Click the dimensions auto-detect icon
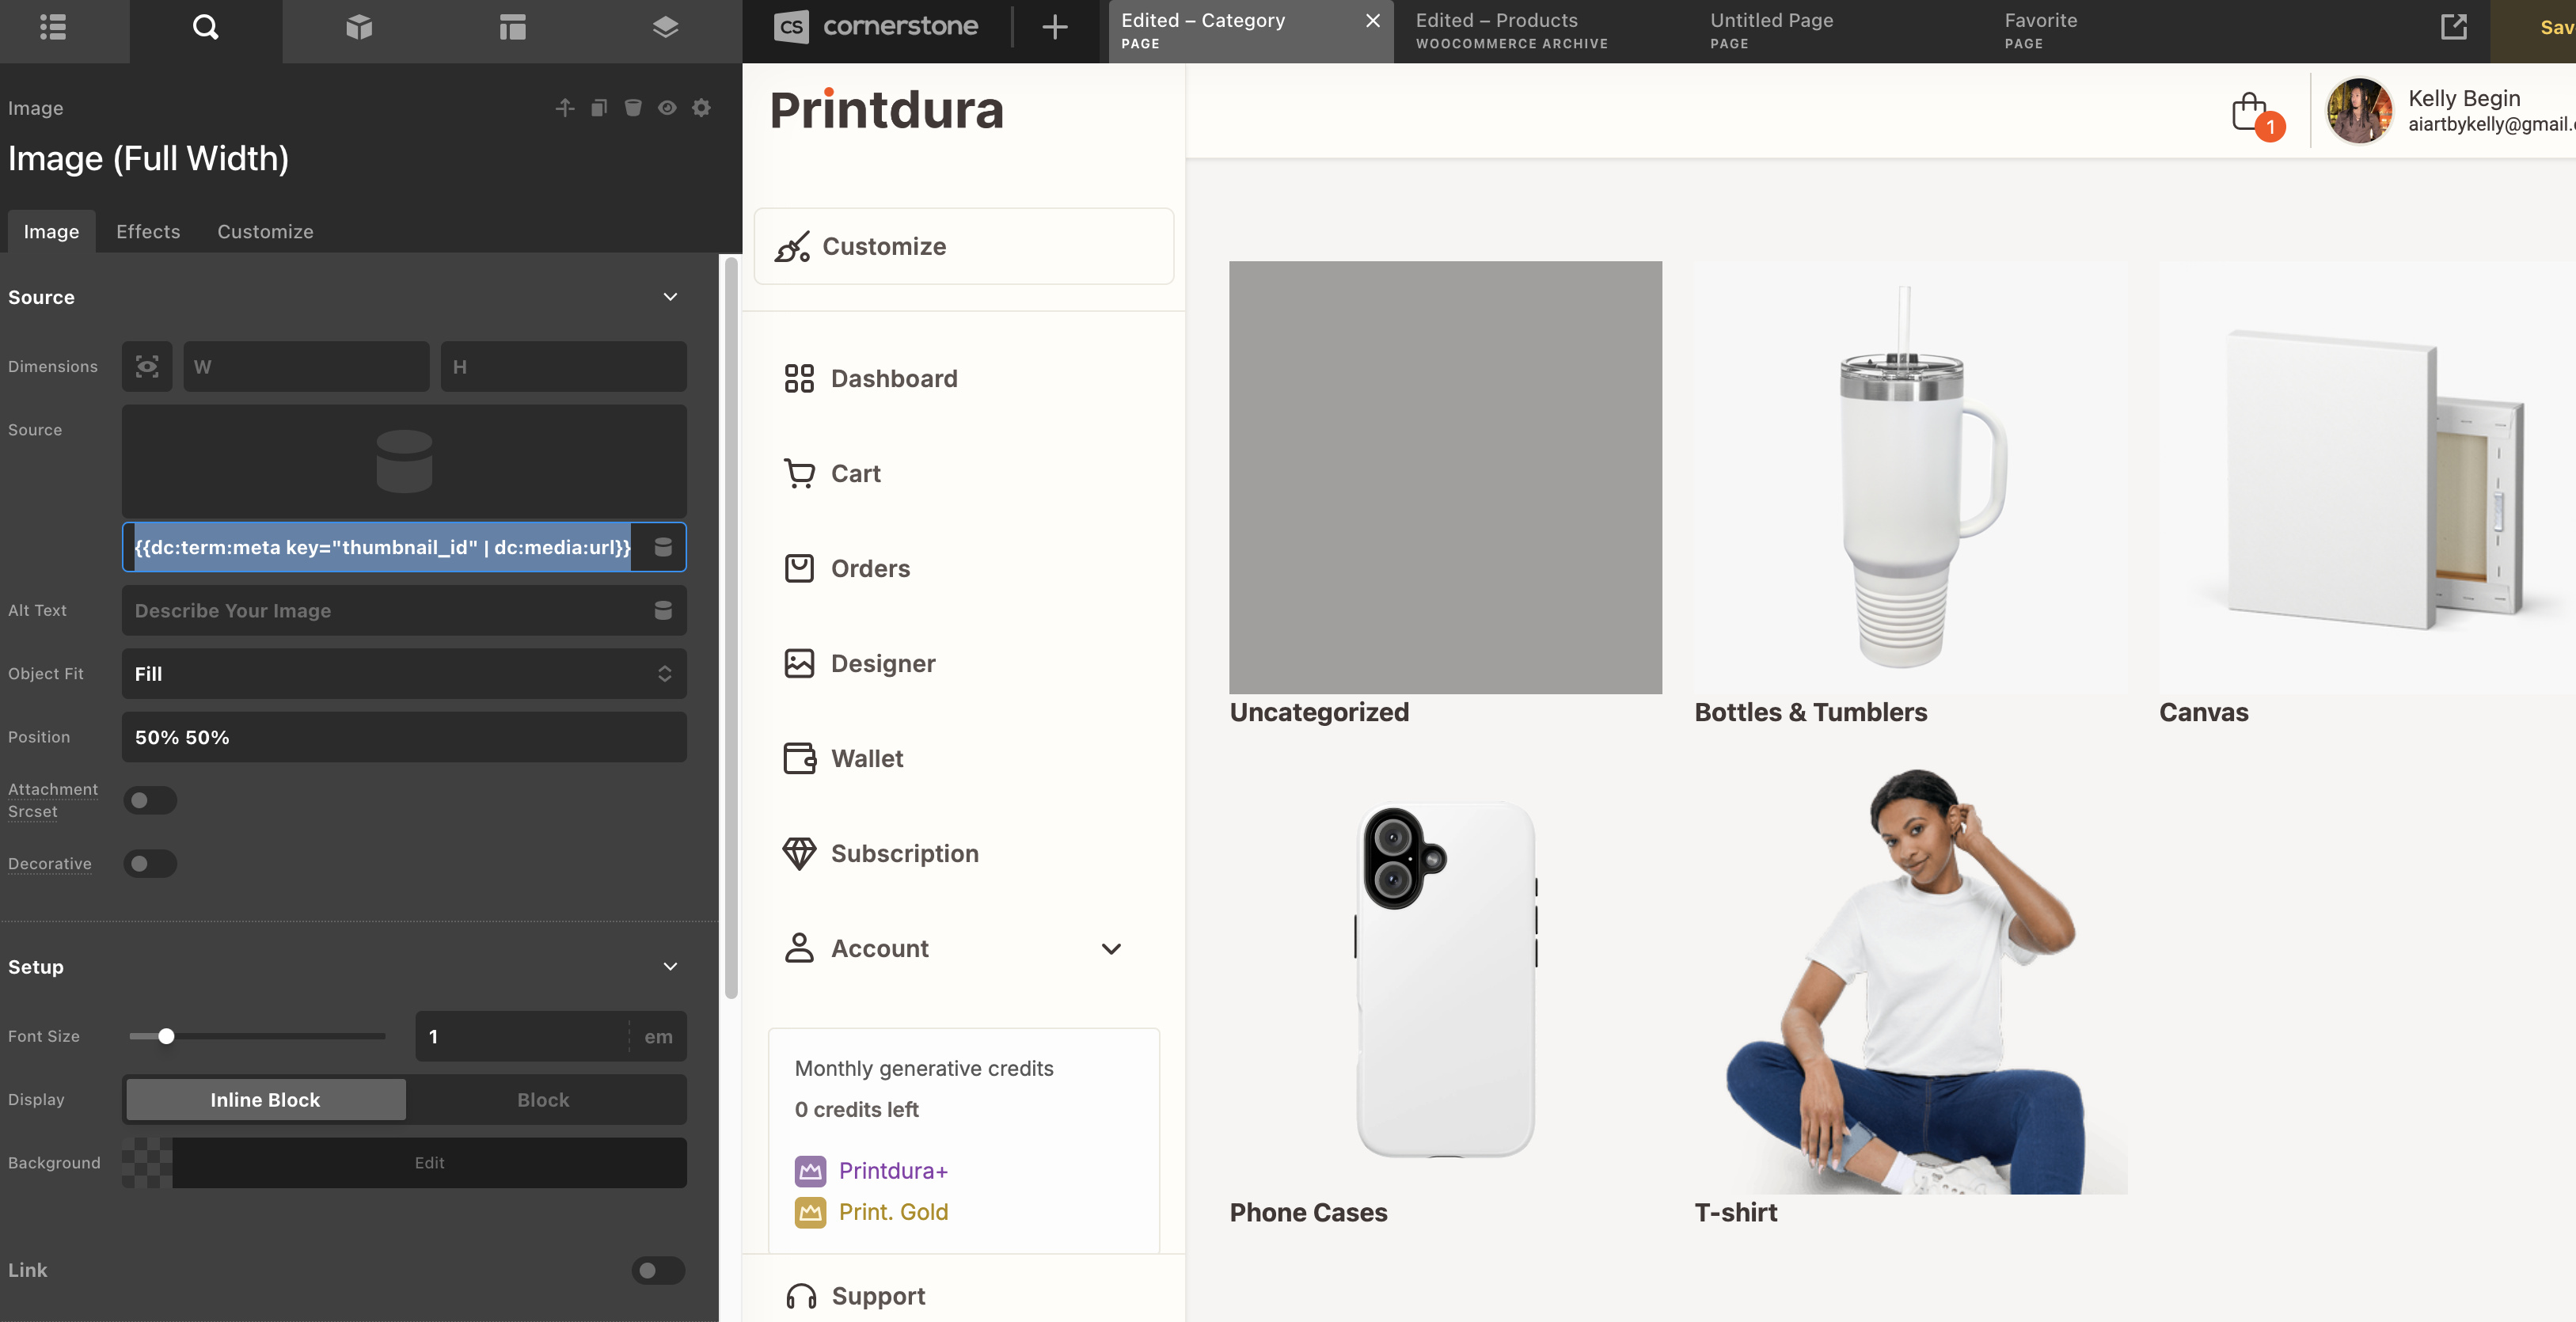The width and height of the screenshot is (2576, 1322). (147, 366)
